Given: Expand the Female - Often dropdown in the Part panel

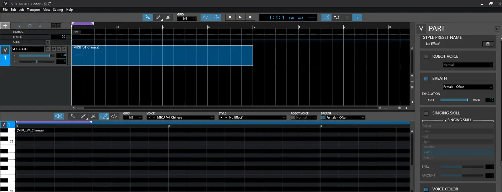Looking at the screenshot, I should point(468,87).
